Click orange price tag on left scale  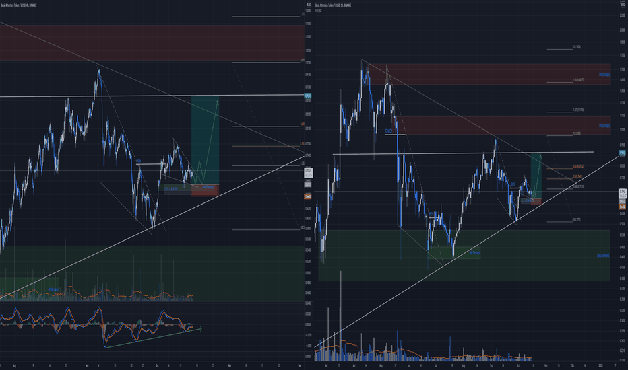pyautogui.click(x=308, y=196)
